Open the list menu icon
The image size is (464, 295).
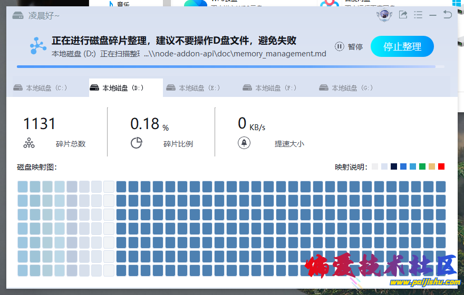pos(418,15)
